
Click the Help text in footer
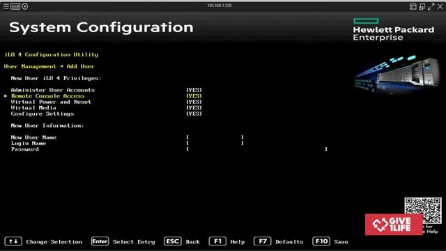coord(238,242)
